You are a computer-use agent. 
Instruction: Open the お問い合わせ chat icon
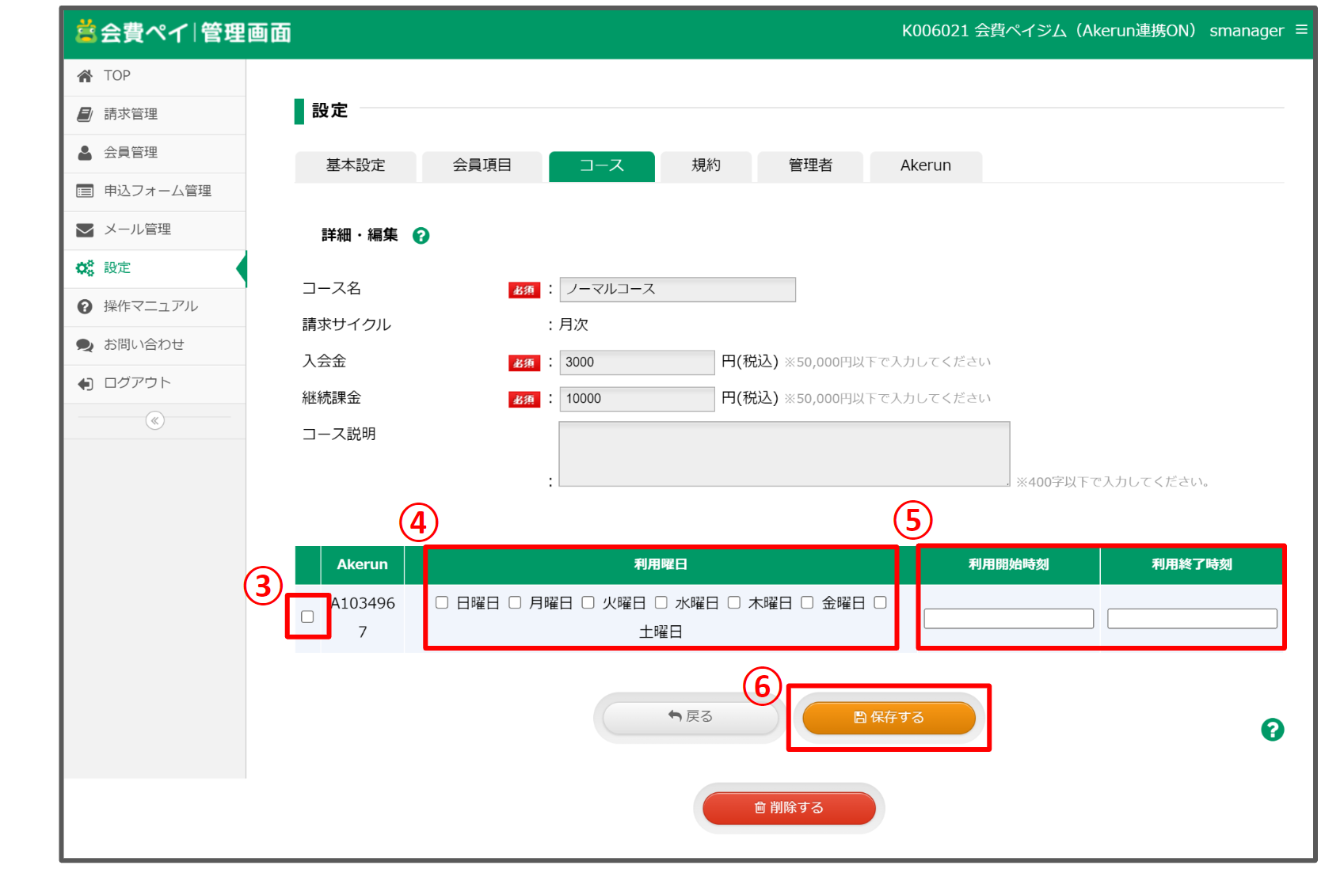click(x=85, y=345)
